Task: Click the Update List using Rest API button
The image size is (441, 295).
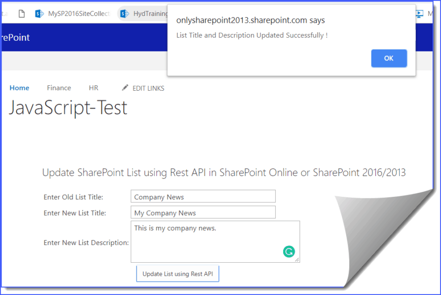Action: coord(177,273)
